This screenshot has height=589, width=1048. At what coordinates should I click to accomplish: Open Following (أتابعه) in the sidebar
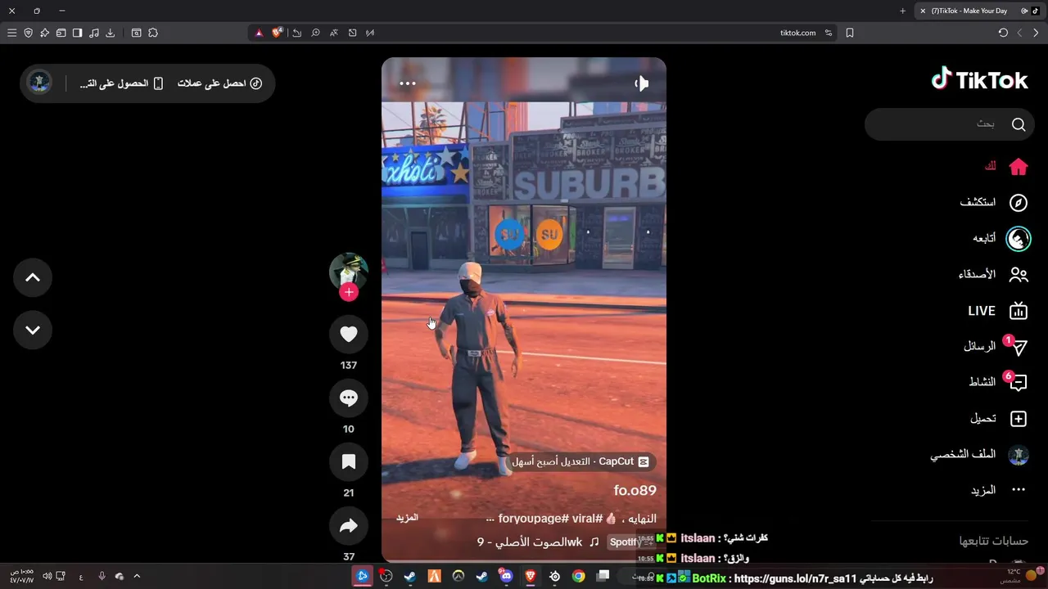point(1001,238)
